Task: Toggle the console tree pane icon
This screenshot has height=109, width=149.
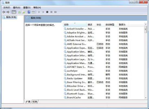Action: pos(14,12)
